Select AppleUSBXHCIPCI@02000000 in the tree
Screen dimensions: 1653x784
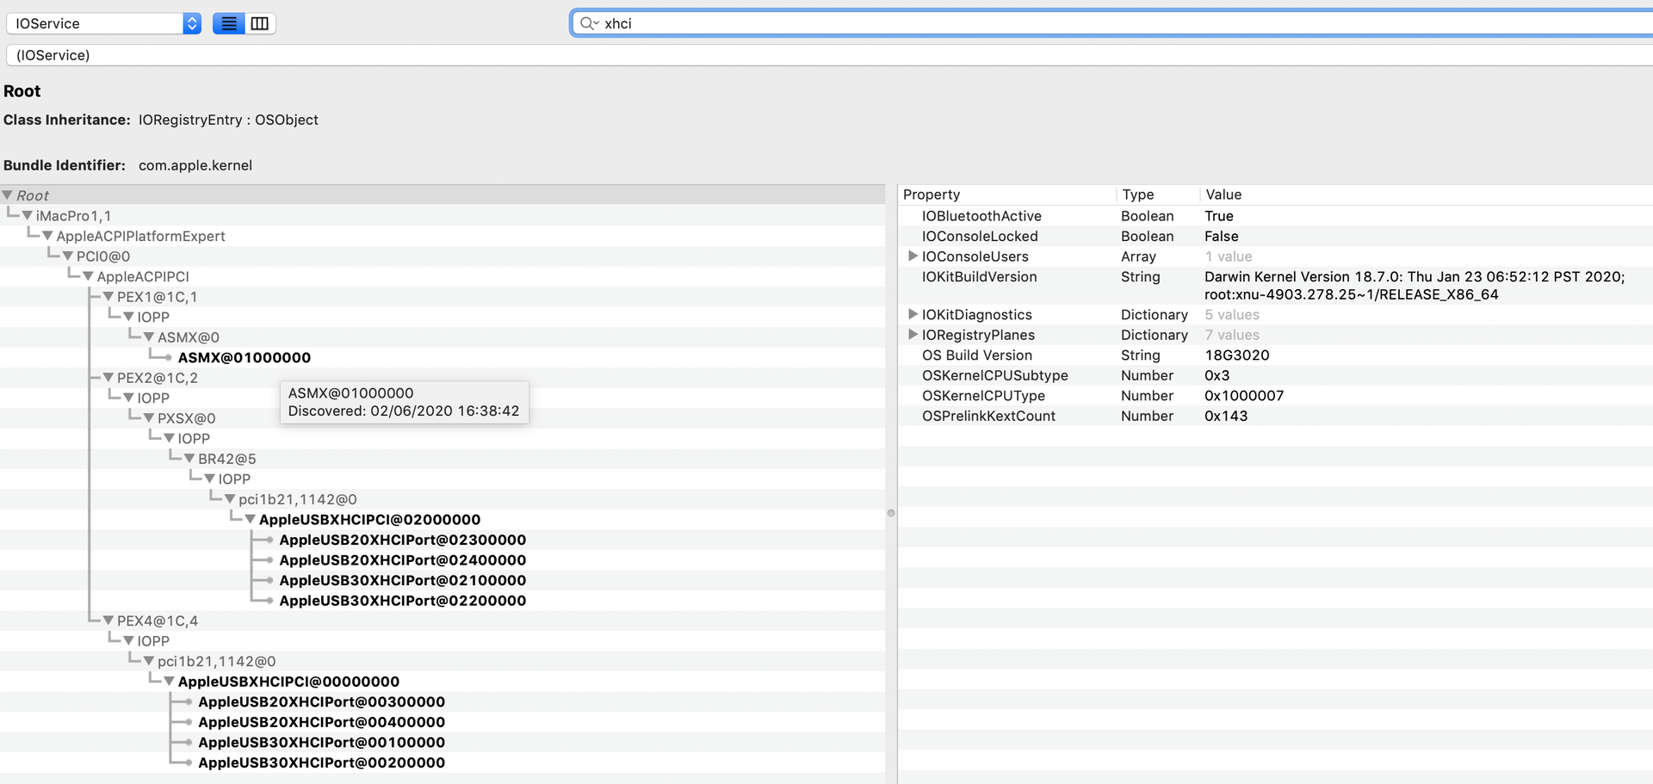(369, 520)
